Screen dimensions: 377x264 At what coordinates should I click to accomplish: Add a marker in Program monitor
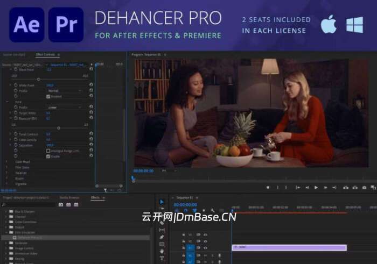[268, 188]
